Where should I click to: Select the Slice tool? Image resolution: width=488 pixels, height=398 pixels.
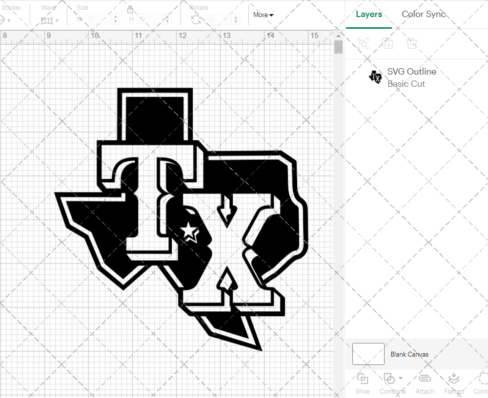pos(362,382)
